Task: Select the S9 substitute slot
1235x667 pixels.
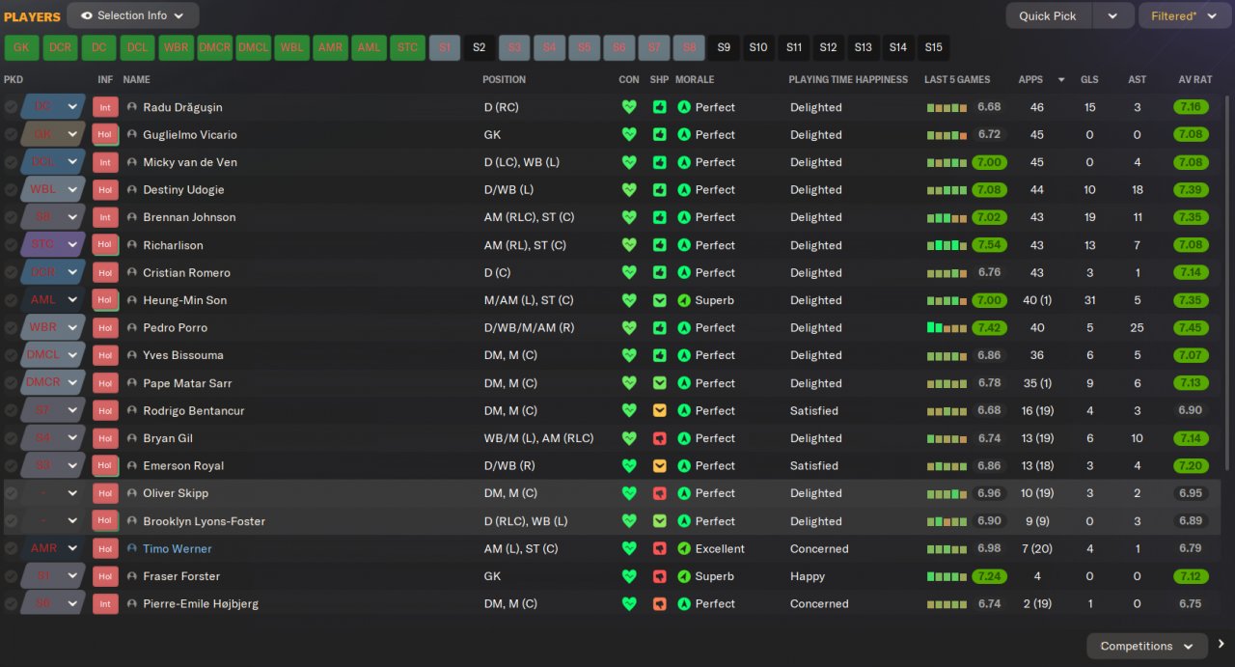Action: point(724,47)
